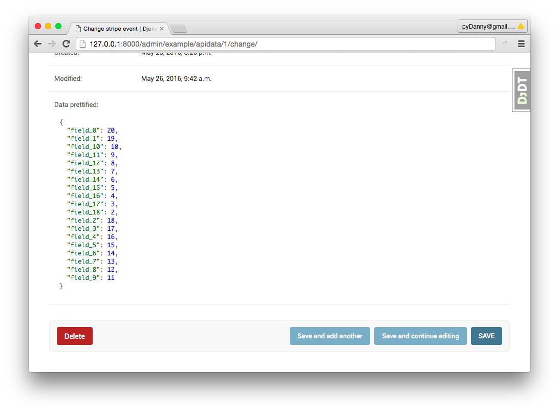Open the pyDanny@gmail profile menu

(x=489, y=26)
